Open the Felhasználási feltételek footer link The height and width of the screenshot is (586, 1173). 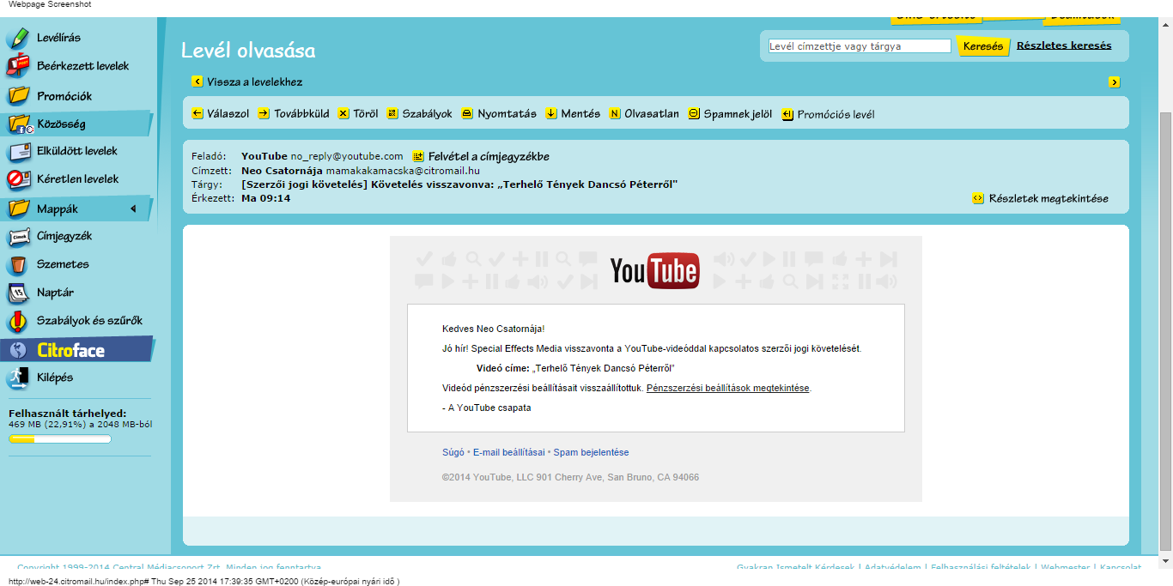982,567
